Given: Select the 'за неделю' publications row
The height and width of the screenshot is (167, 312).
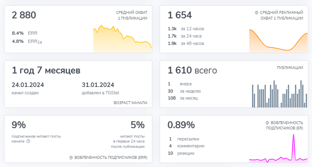Looking at the screenshot, I should click(x=184, y=91).
